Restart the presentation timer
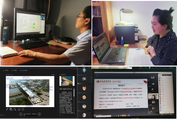 pyautogui.click(x=13, y=75)
